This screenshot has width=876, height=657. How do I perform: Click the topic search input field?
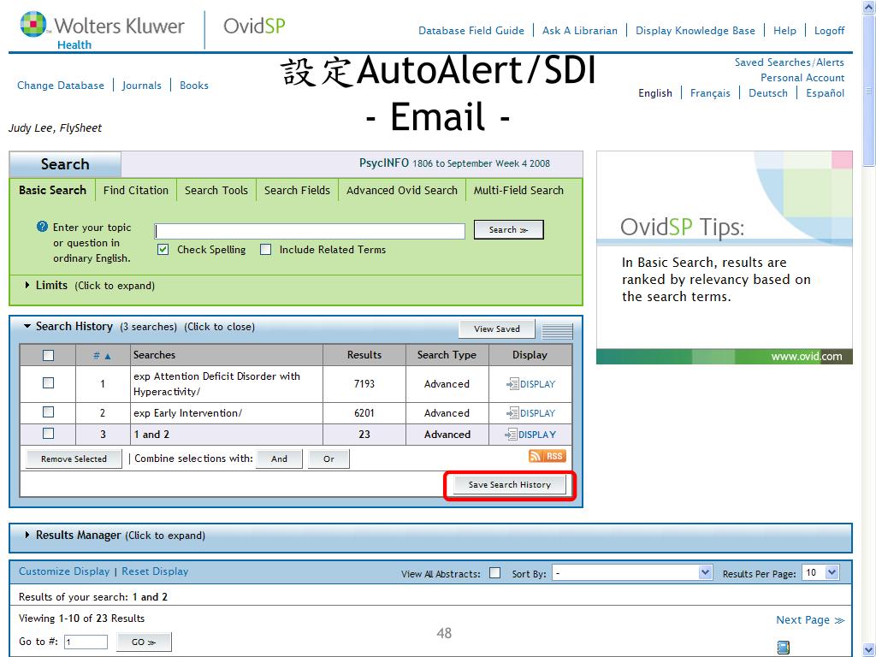(310, 231)
